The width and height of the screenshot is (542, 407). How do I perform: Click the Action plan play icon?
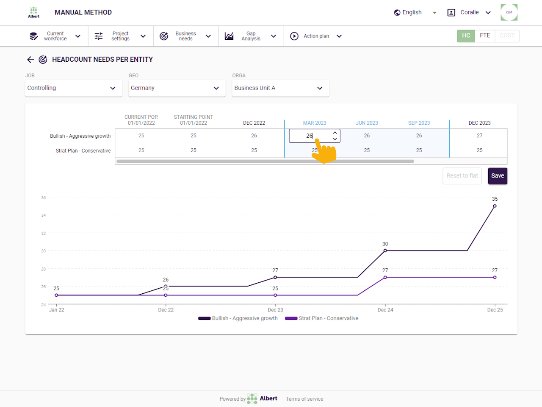coord(294,36)
